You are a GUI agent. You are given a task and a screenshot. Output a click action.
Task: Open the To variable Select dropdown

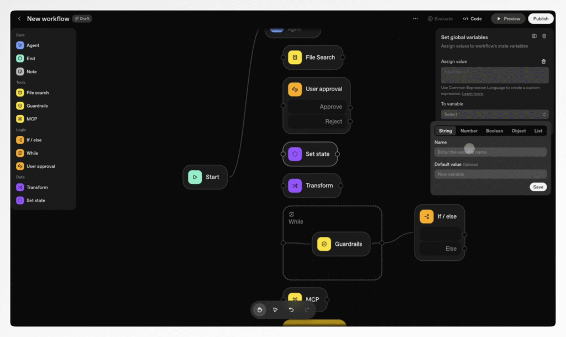[x=494, y=114]
